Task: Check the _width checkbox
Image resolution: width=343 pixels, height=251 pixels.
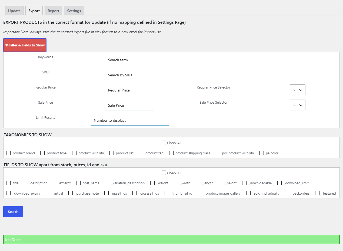Action: (x=176, y=183)
